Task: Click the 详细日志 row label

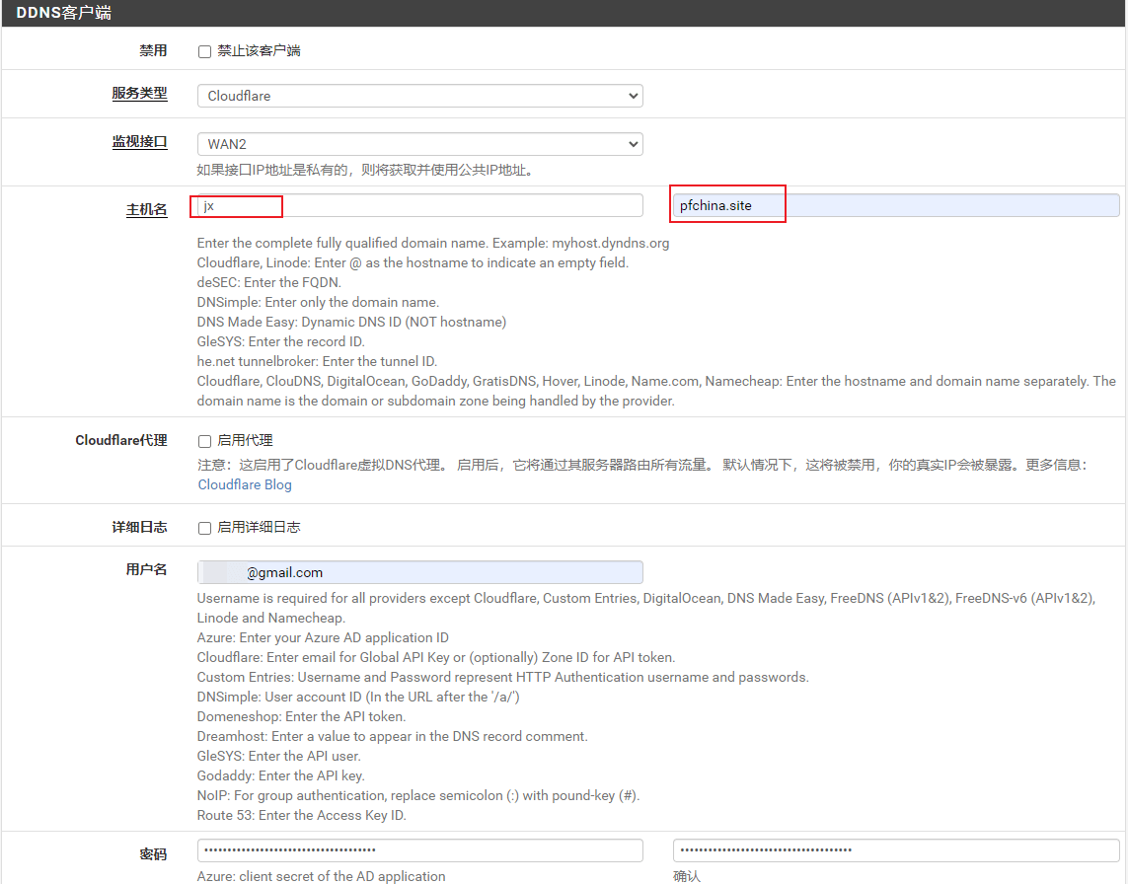Action: pyautogui.click(x=139, y=527)
